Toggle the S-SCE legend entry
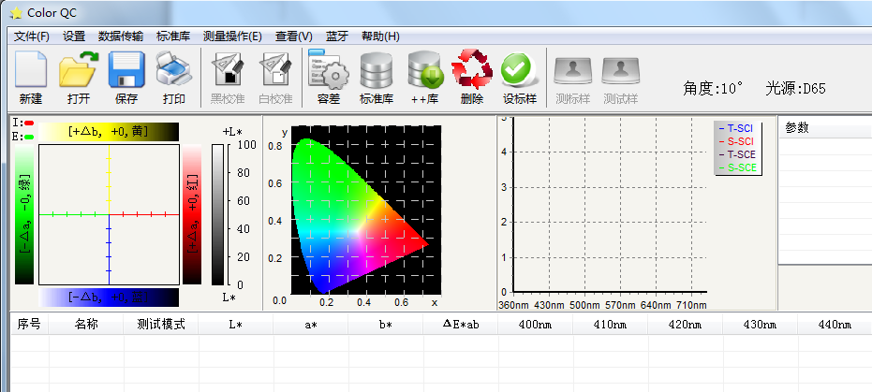Screen dimensions: 872x392 (737, 167)
